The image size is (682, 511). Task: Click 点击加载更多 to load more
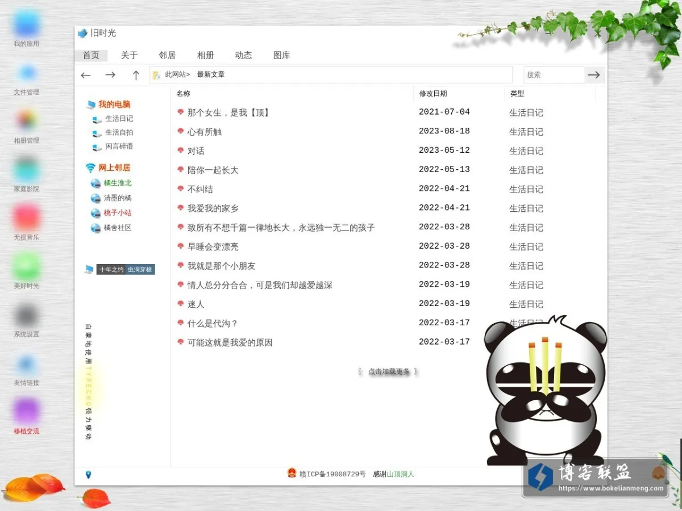click(x=389, y=371)
